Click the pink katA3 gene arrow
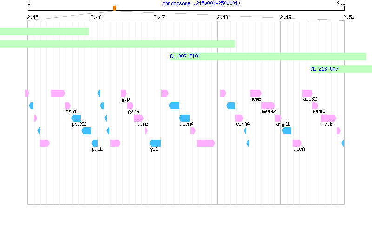The height and width of the screenshot is (232, 372). pyautogui.click(x=139, y=118)
